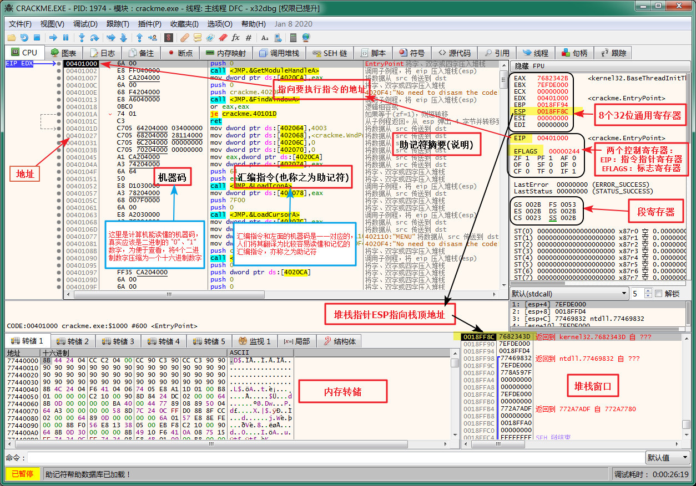Open the patches bandage icon

(x=185, y=38)
